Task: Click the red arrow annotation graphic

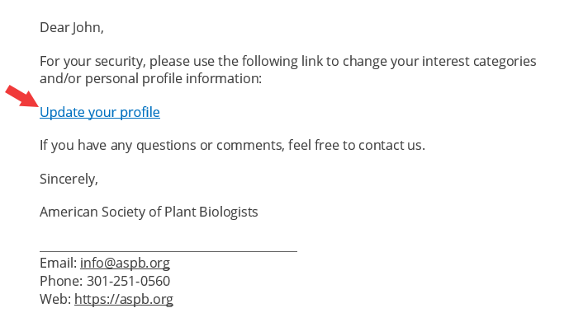Action: pyautogui.click(x=22, y=96)
